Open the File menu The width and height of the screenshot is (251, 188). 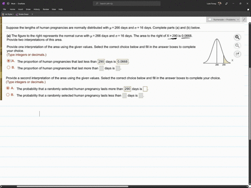pos(4,9)
